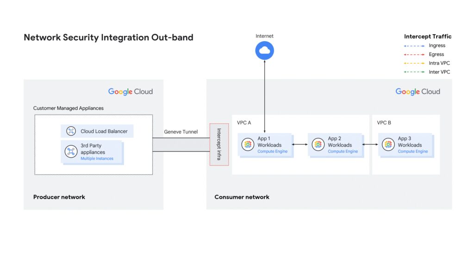Click the App 2 Workloads chip icon
This screenshot has width=474, height=266.
click(x=318, y=145)
